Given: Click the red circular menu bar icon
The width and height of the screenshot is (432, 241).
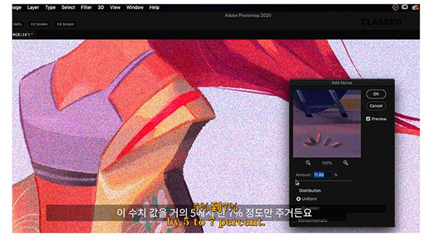Looking at the screenshot, I should coord(395,8).
